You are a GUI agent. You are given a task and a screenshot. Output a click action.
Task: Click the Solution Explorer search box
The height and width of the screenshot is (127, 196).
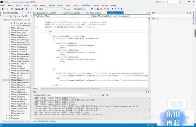tap(15, 20)
